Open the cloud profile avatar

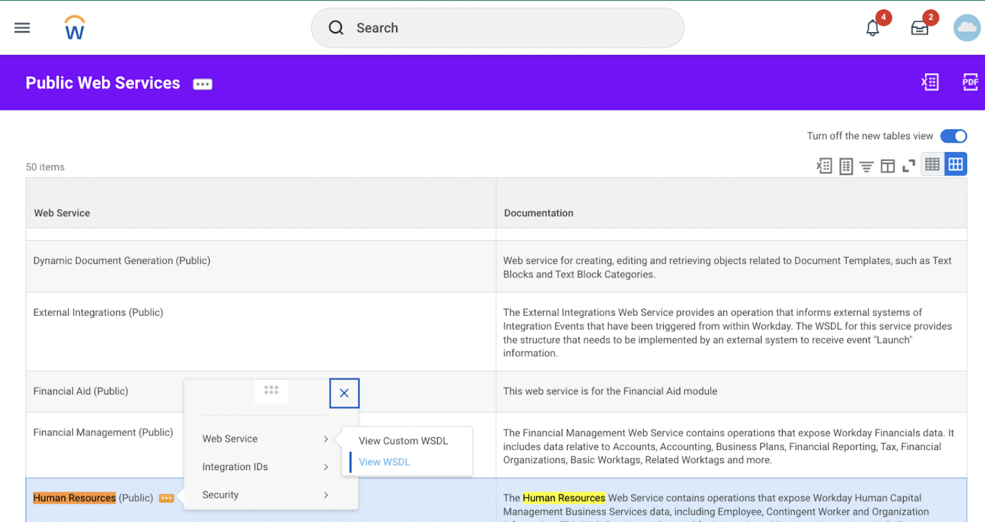(x=967, y=28)
